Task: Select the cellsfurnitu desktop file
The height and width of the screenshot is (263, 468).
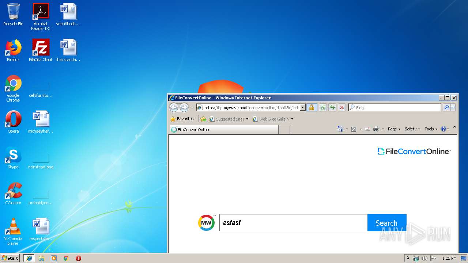Action: [x=41, y=90]
